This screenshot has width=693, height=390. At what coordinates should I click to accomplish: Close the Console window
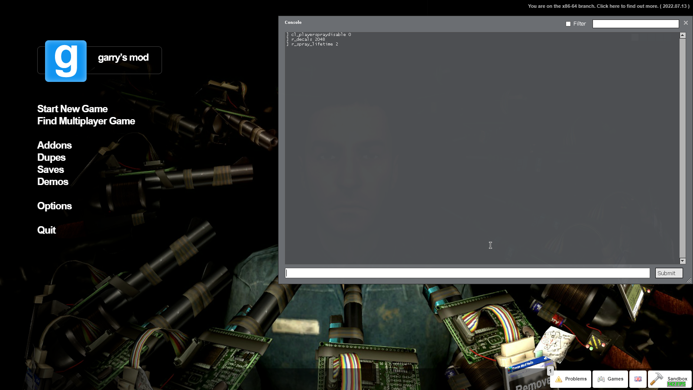tap(686, 23)
